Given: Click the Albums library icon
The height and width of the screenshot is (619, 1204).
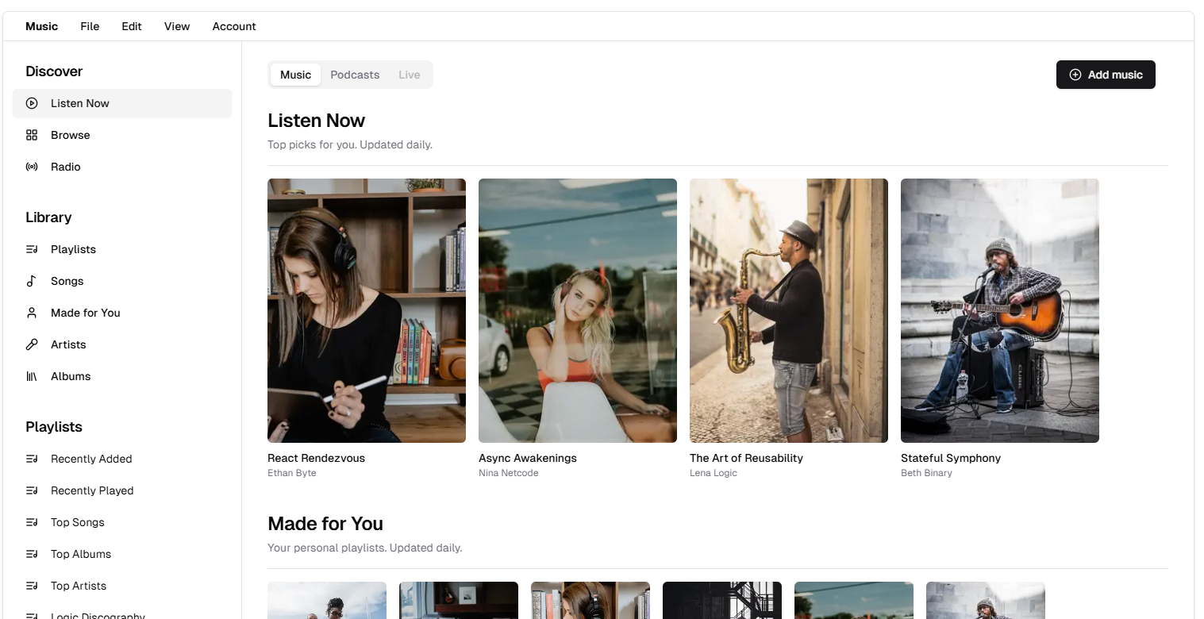Looking at the screenshot, I should pyautogui.click(x=32, y=376).
